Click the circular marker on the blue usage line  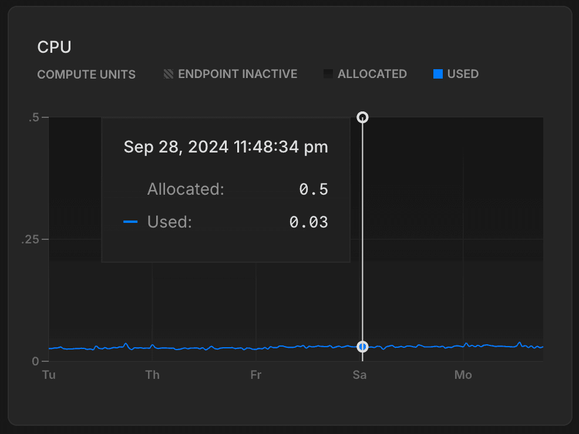[x=362, y=348]
